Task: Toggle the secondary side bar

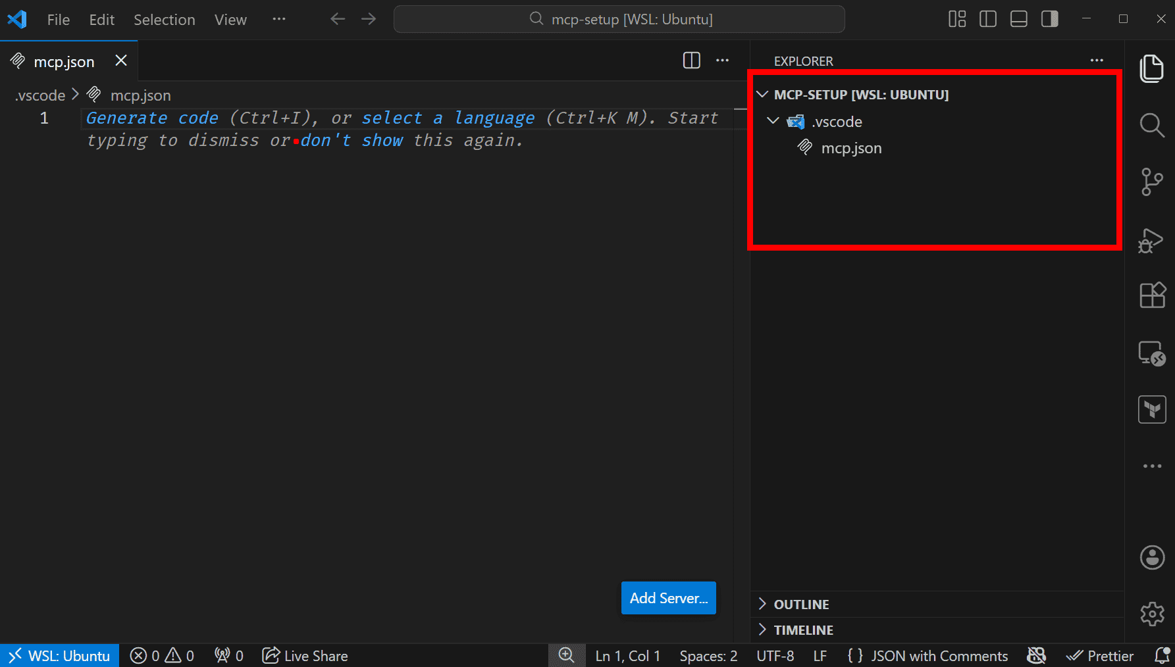Action: pos(1049,19)
